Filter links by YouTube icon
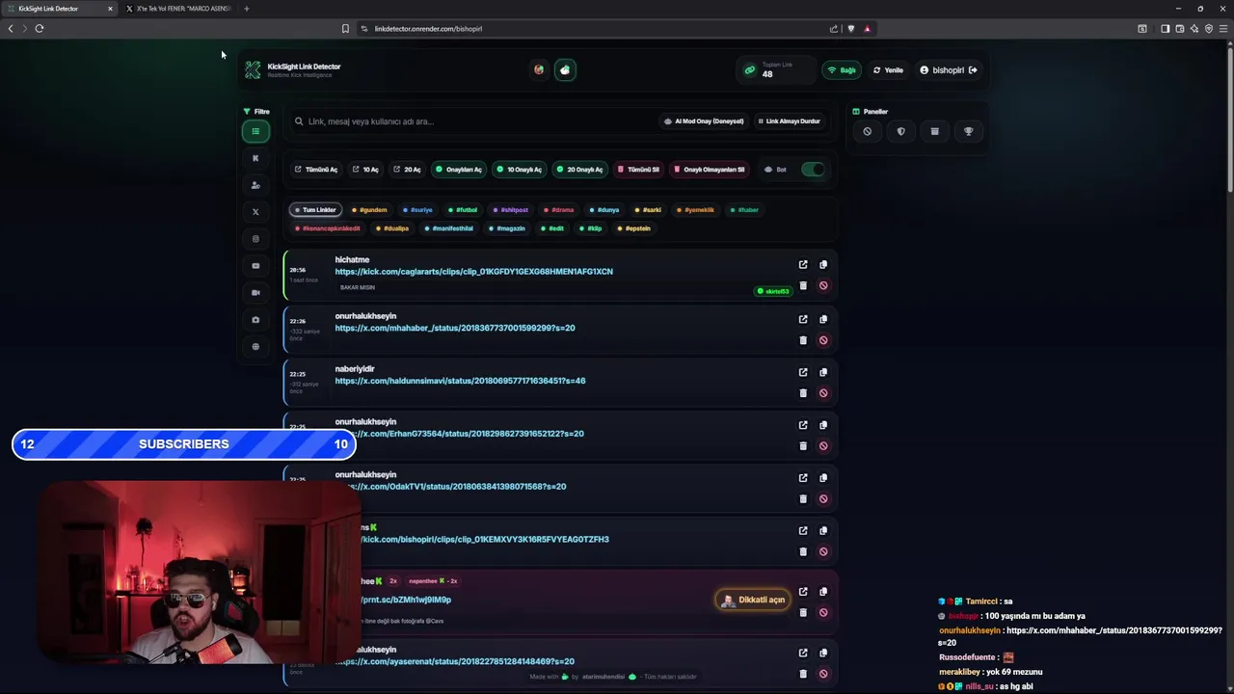This screenshot has width=1234, height=694. [255, 266]
